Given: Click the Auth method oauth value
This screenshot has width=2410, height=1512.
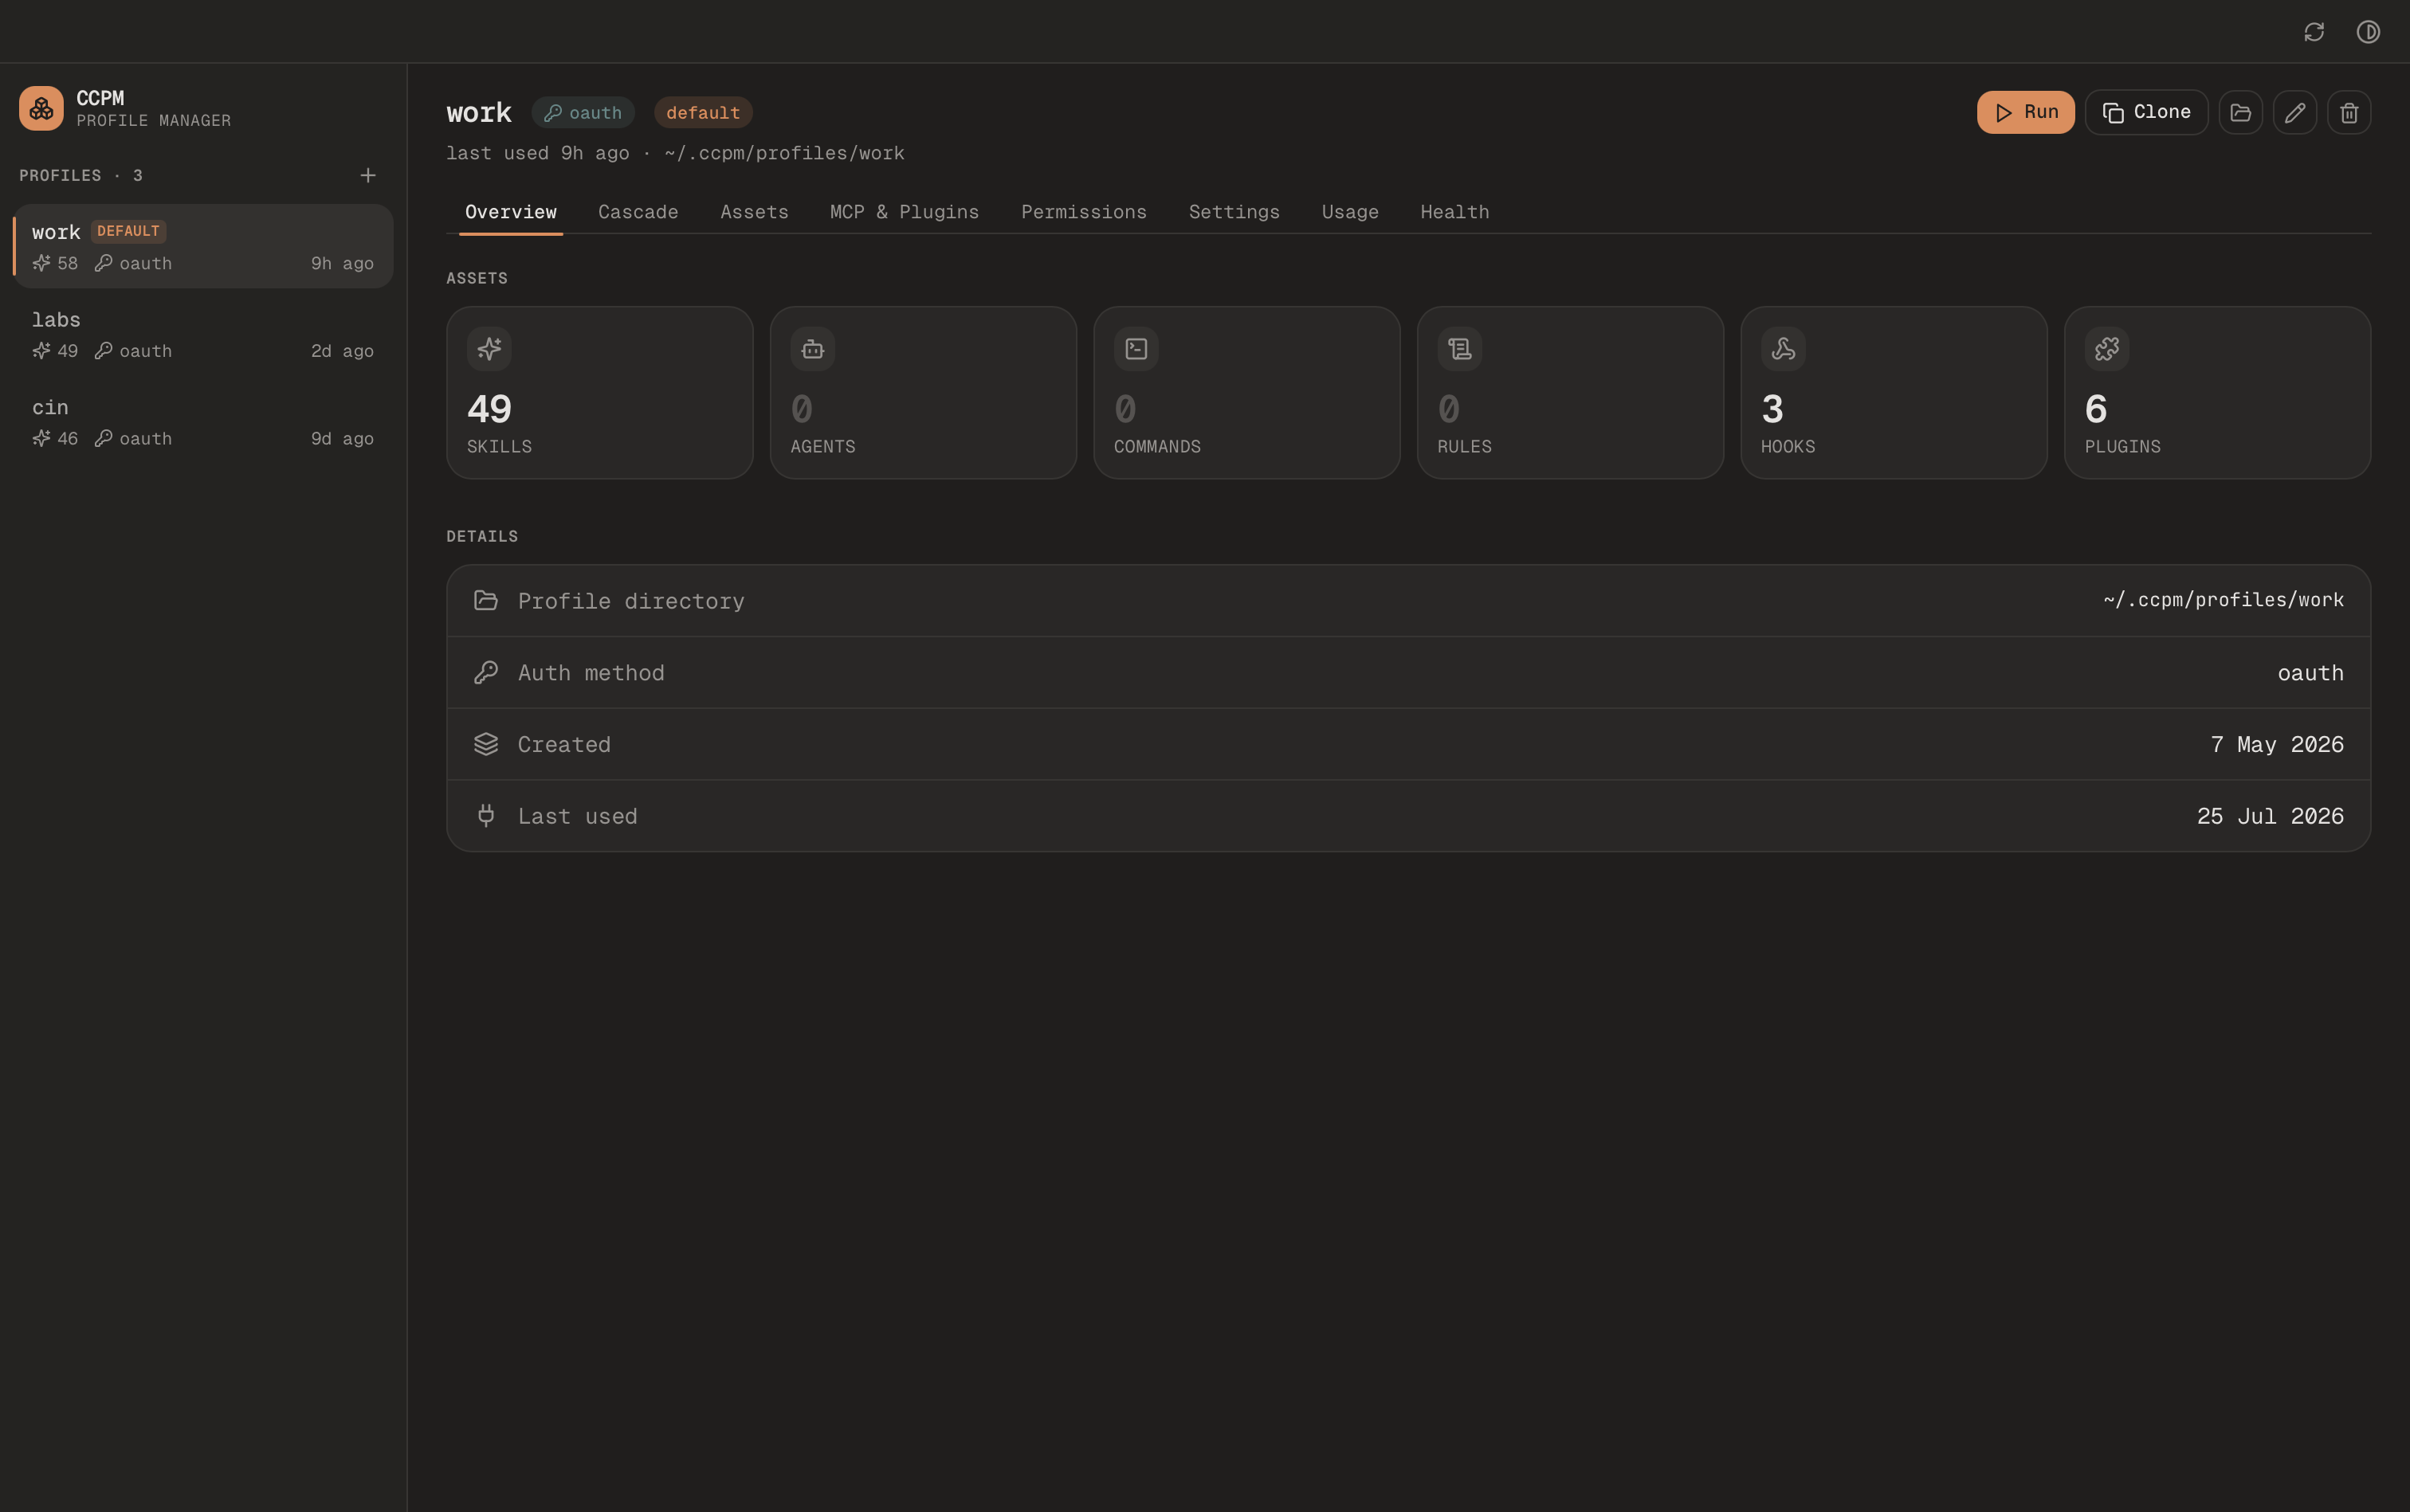Looking at the screenshot, I should 2311,673.
